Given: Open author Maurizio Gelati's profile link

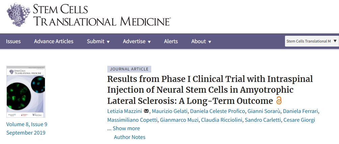Looking at the screenshot, I should [170, 111].
